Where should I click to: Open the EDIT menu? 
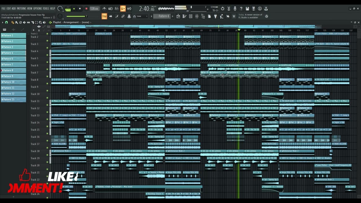point(9,9)
